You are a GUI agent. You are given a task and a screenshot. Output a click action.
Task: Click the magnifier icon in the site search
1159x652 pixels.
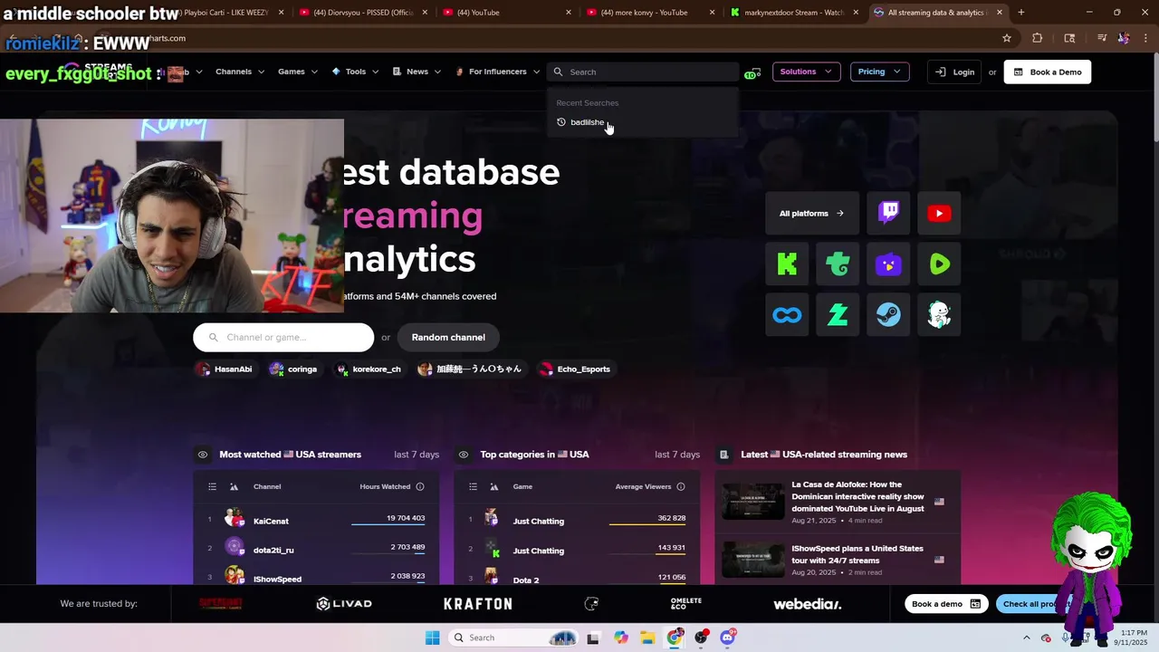(x=558, y=72)
